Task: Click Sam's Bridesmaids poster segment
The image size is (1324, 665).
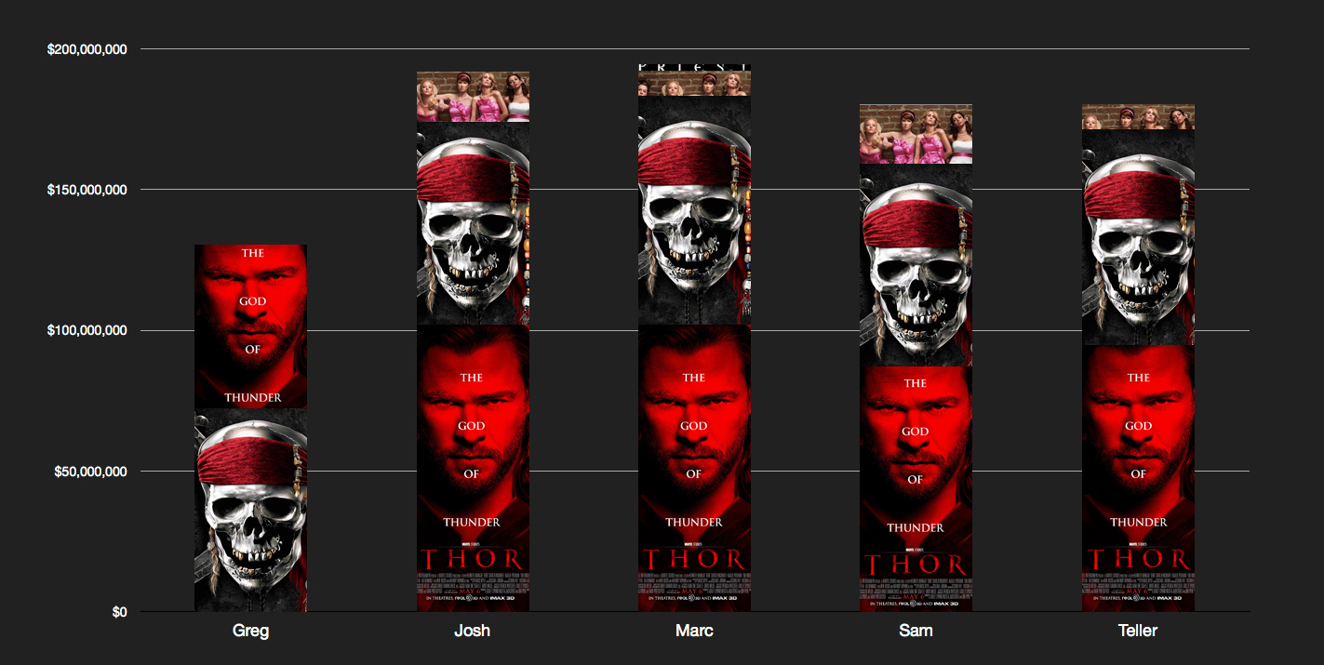Action: click(916, 134)
